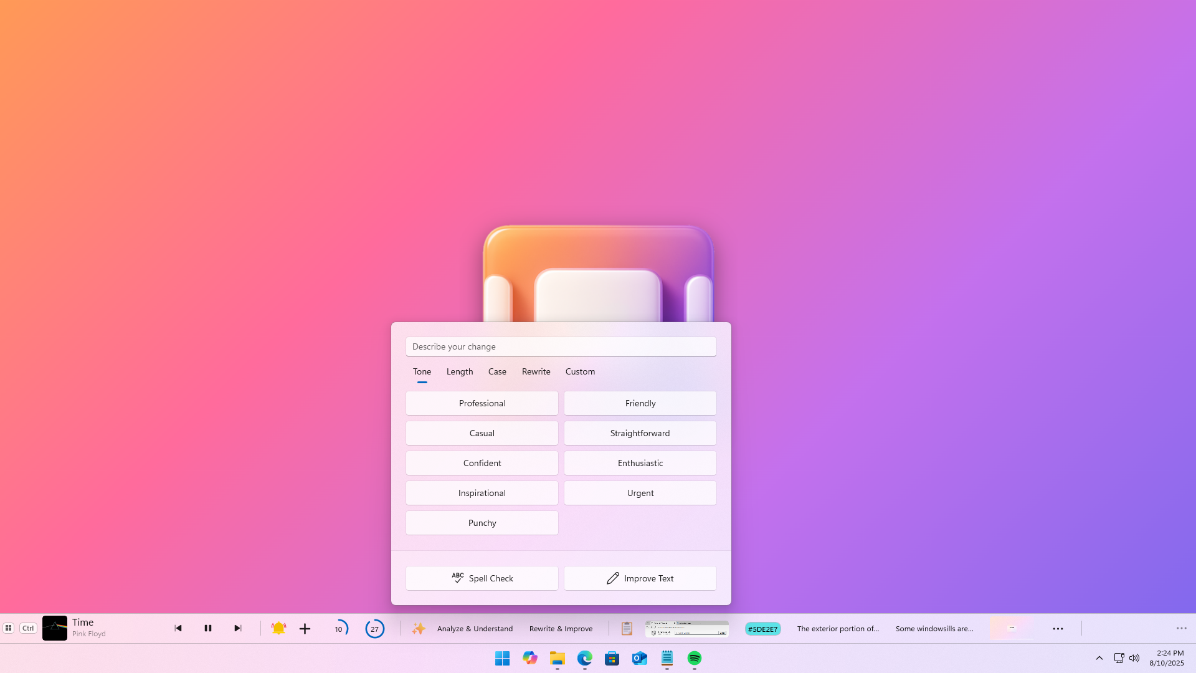Click the plus add icon in bar
The width and height of the screenshot is (1196, 673).
point(305,629)
